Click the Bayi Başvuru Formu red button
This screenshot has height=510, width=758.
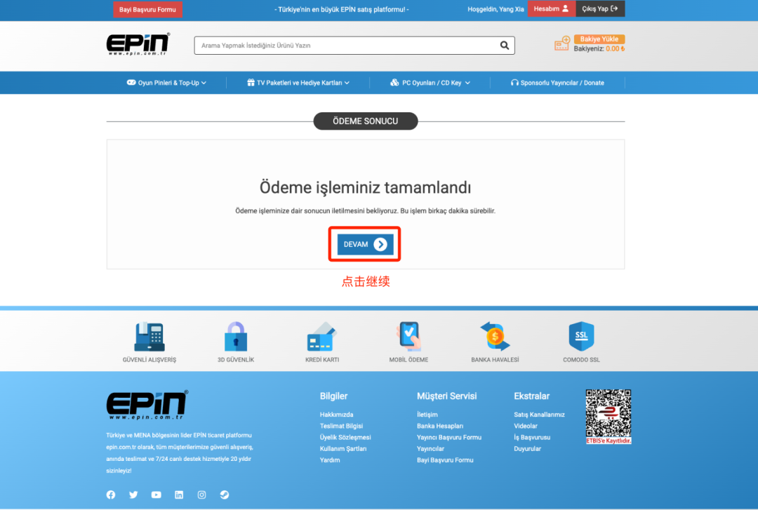(x=147, y=10)
